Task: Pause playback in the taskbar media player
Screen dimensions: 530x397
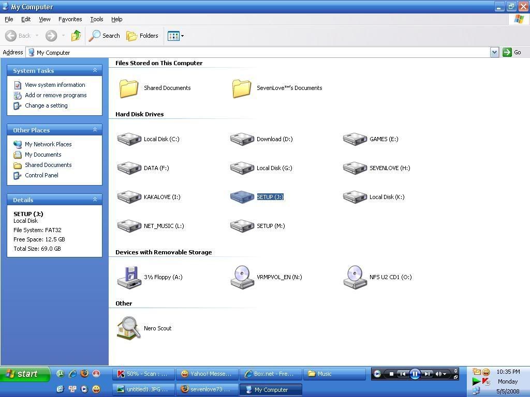Action: 415,374
